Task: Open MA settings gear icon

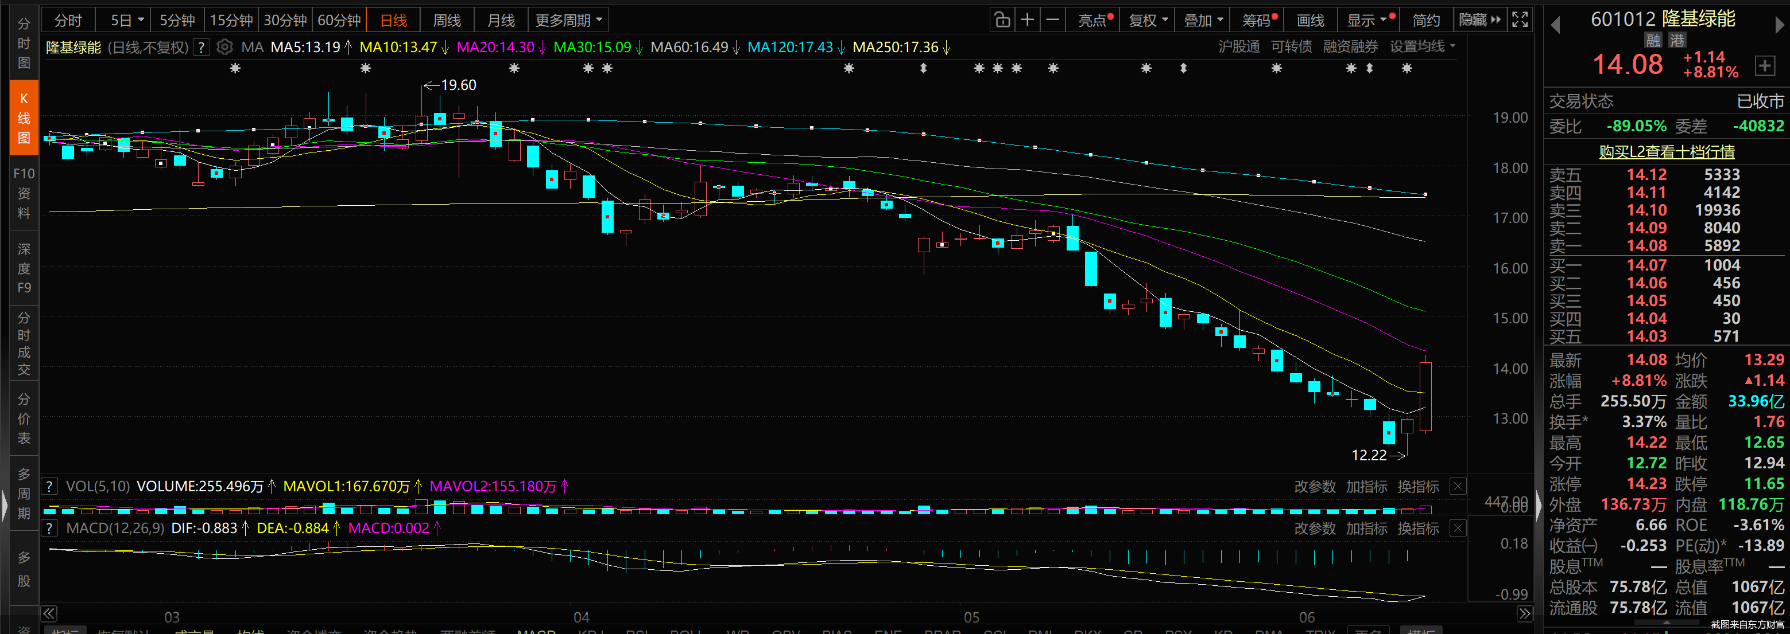Action: 224,47
